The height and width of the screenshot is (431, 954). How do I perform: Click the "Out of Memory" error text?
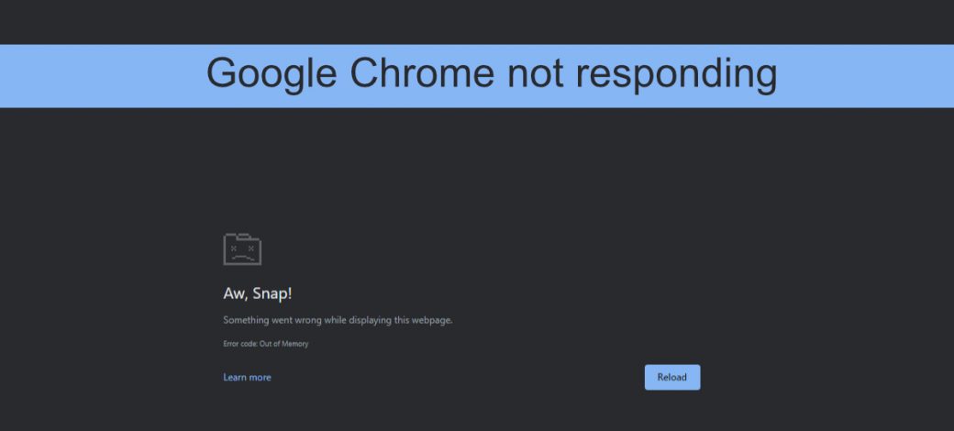click(x=284, y=344)
